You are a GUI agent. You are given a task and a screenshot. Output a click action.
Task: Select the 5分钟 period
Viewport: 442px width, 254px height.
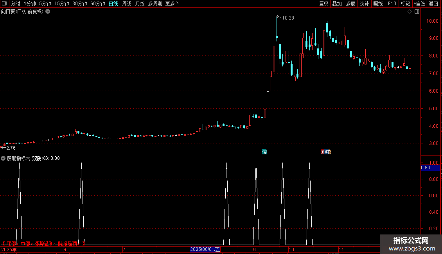(x=45, y=4)
